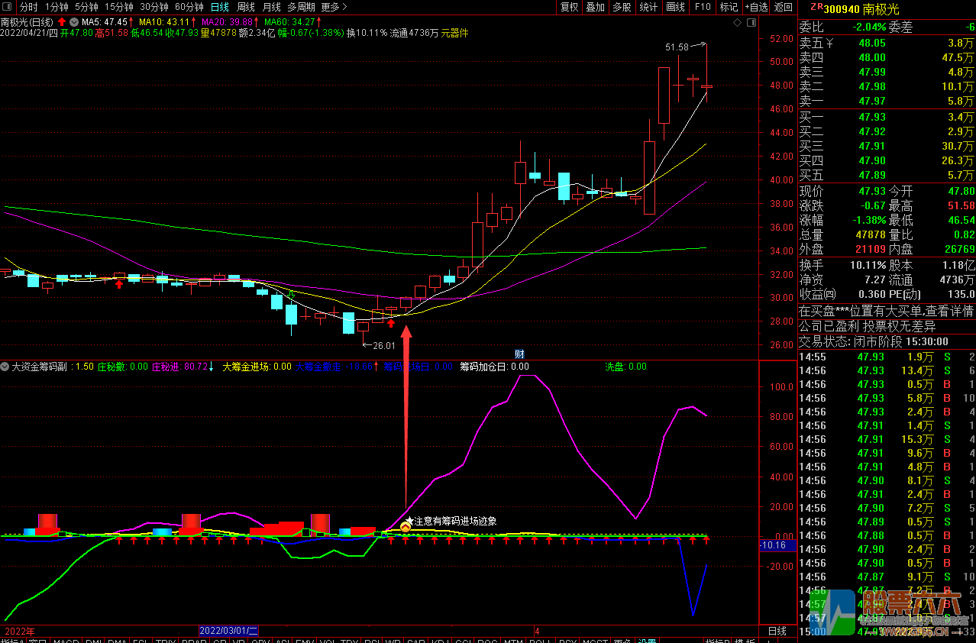
Task: Click the 交易状态: 闭市阶段 status line
Action: 874,341
